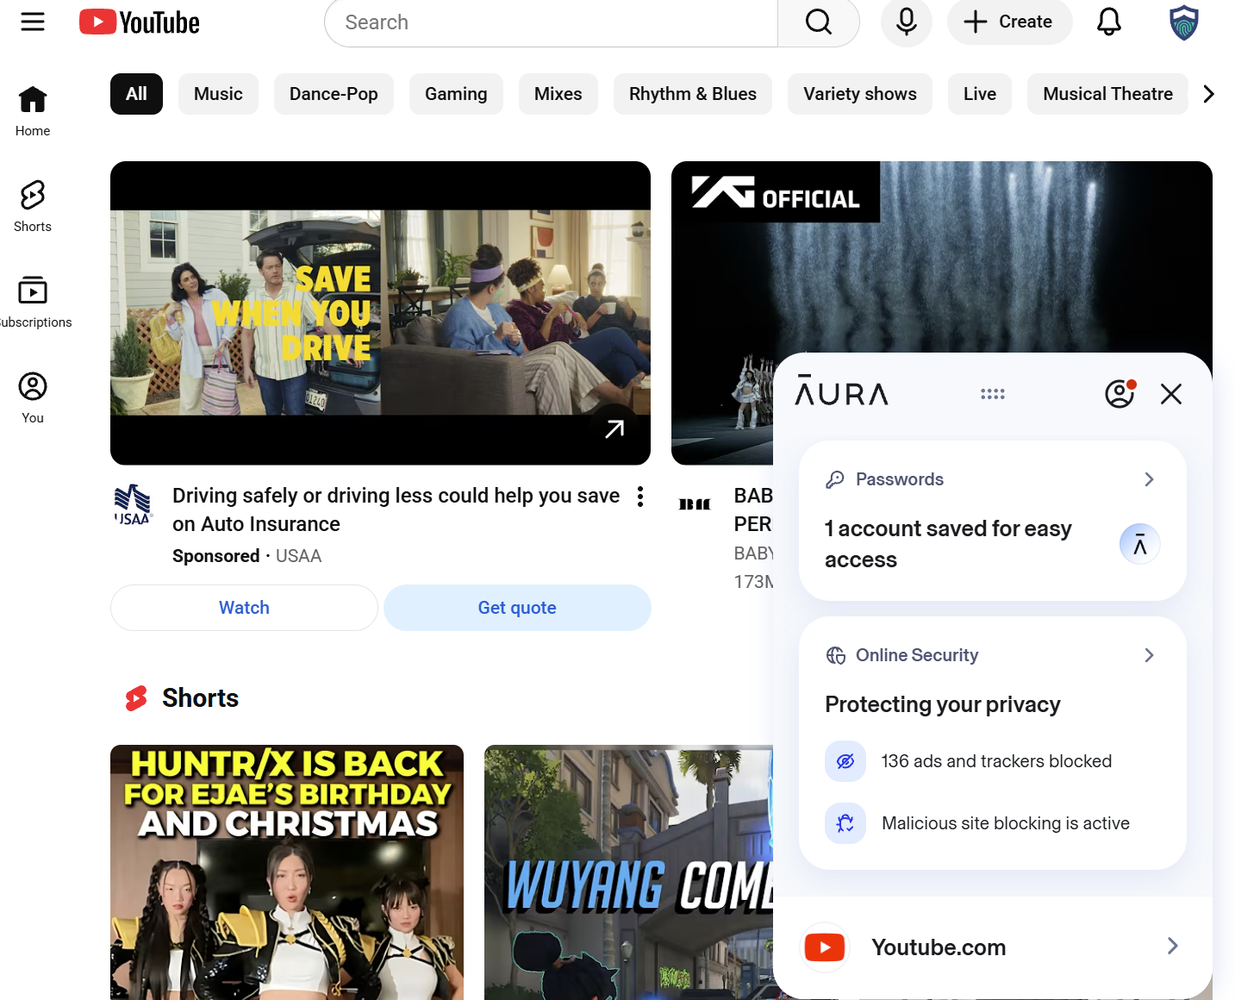Open Youtube.com settings in Aura

[1171, 946]
